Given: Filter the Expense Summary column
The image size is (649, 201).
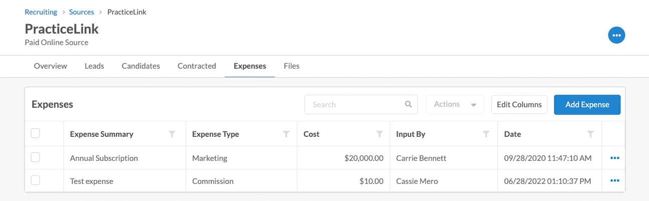Looking at the screenshot, I should coord(172,134).
